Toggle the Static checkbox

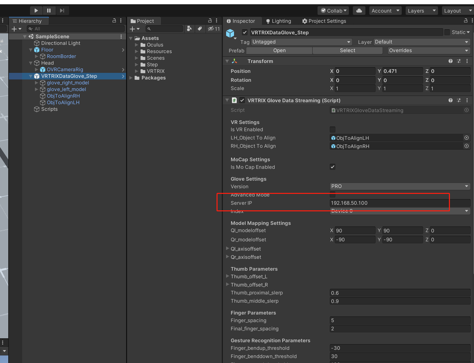pos(447,32)
